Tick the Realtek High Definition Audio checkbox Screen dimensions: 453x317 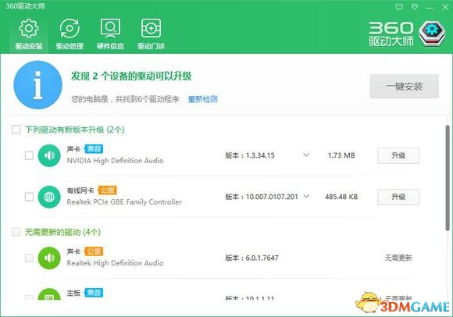[29, 258]
